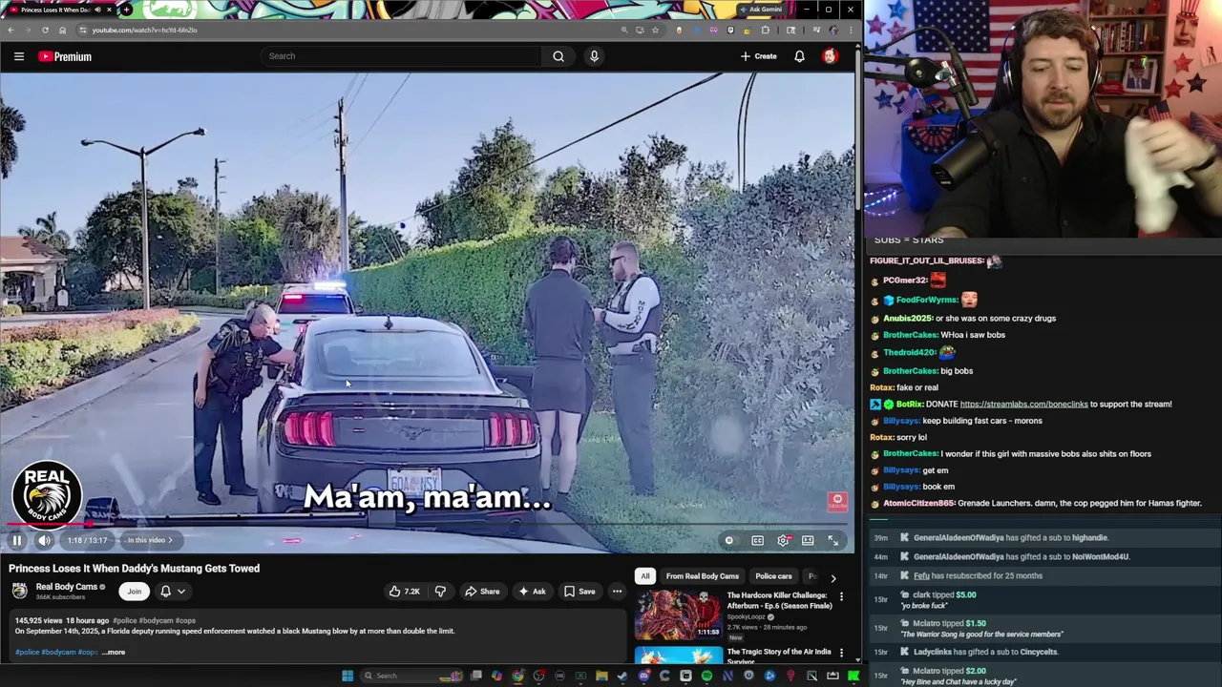The height and width of the screenshot is (687, 1222).
Task: Go to YouTube Premium home logo
Action: click(65, 56)
